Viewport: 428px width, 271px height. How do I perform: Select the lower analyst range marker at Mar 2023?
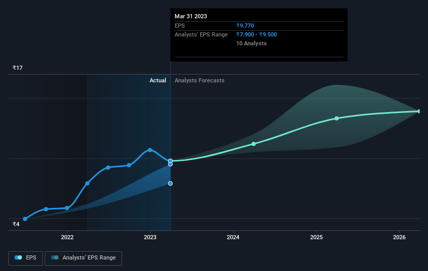coord(170,183)
